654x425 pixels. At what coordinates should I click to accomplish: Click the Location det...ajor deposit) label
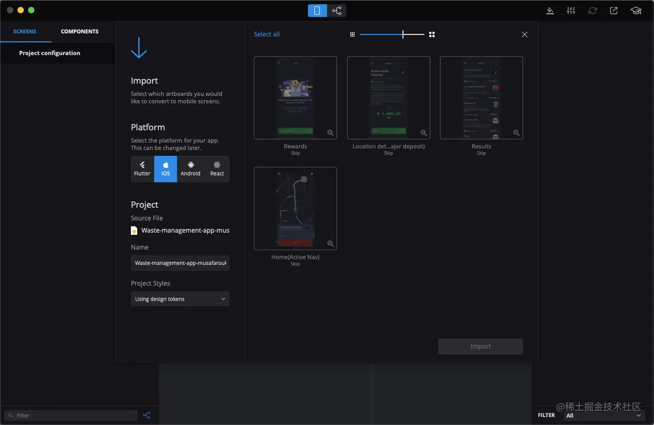tap(388, 146)
